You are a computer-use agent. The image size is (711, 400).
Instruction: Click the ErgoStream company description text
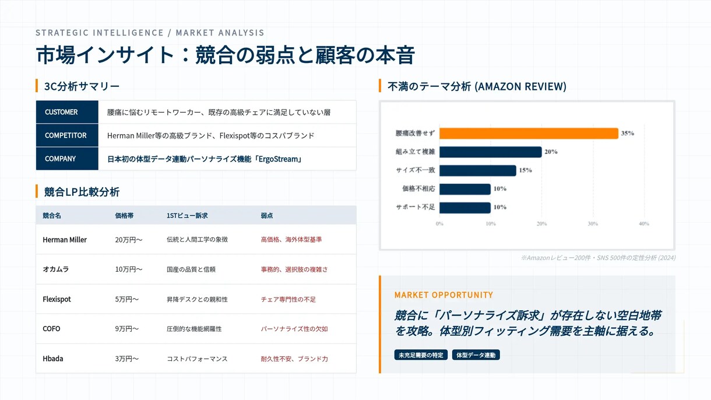(205, 159)
